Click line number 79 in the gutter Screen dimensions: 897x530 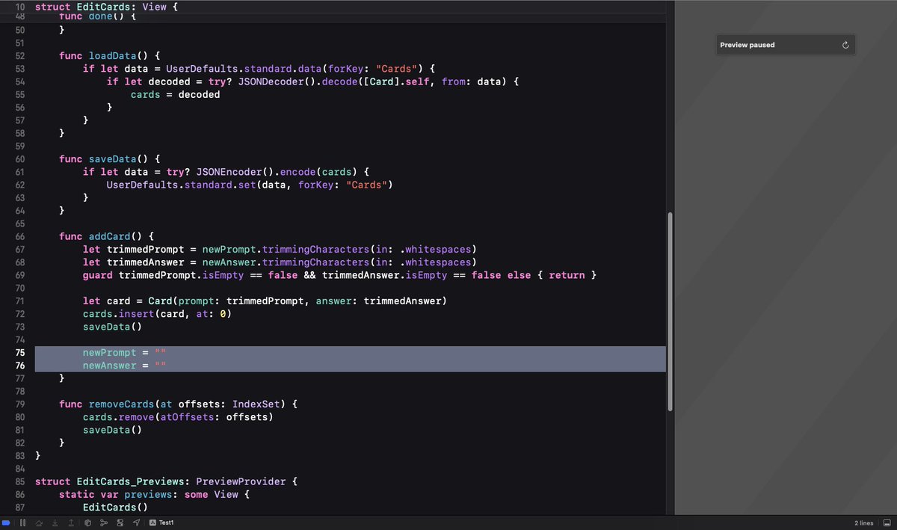click(x=20, y=404)
